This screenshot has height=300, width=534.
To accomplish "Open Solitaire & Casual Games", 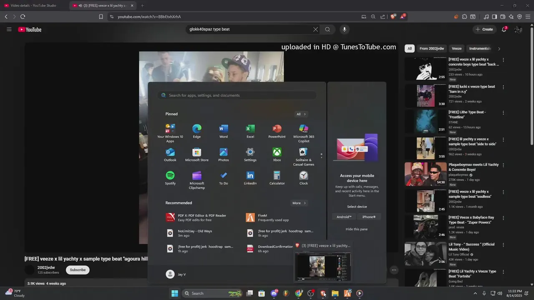I will coord(304,157).
